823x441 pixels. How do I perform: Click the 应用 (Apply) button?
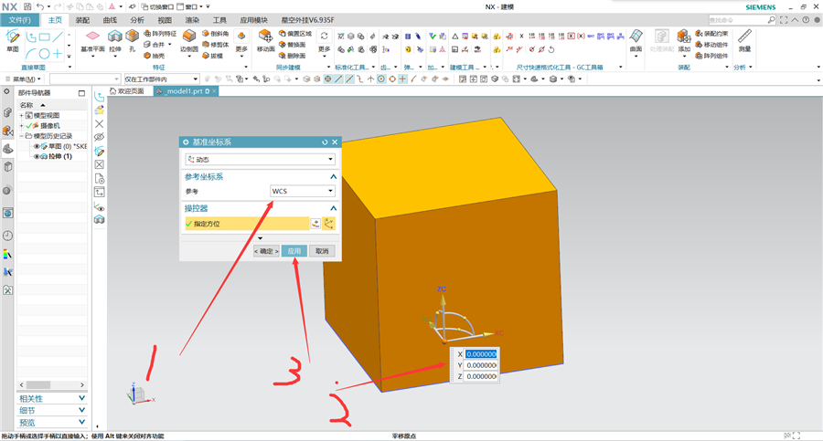point(294,251)
